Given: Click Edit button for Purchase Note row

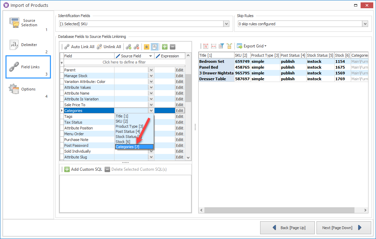Looking at the screenshot, I should point(179,140).
